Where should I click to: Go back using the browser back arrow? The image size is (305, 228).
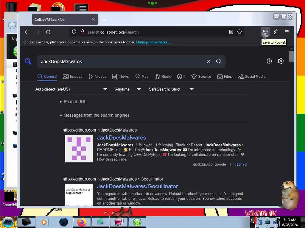27,32
